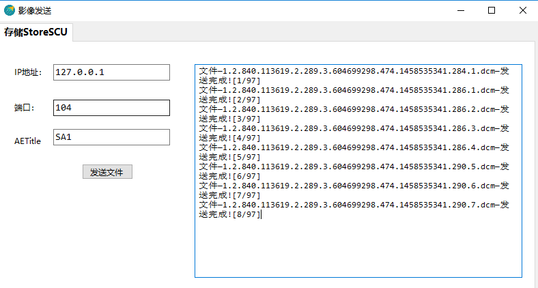This screenshot has width=538, height=288.
Task: Click log line for file ending 286.3.dcm
Action: (x=354, y=128)
